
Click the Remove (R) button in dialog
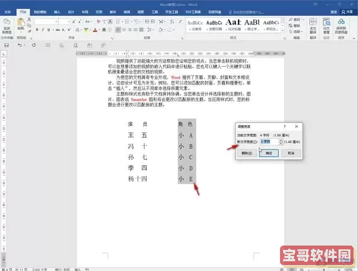[x=246, y=153]
